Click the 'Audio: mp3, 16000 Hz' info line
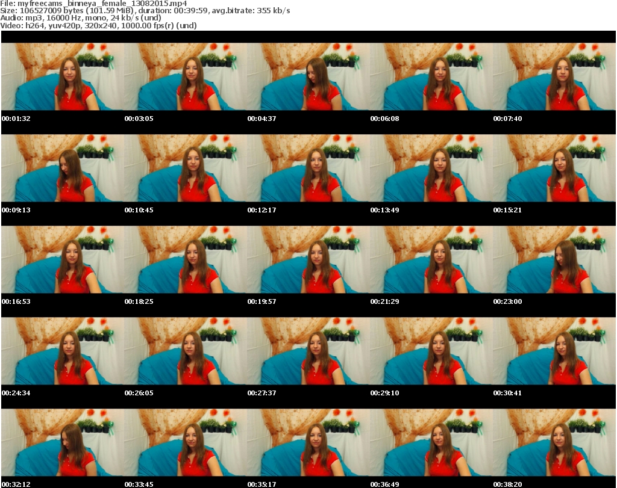 (81, 18)
